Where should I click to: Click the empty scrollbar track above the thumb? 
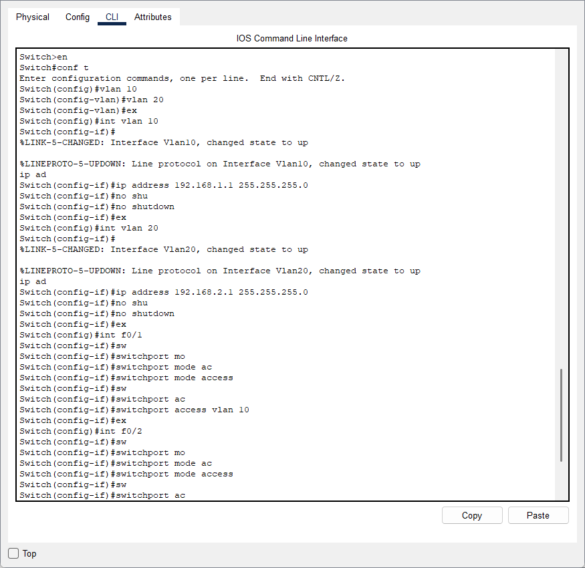click(561, 200)
